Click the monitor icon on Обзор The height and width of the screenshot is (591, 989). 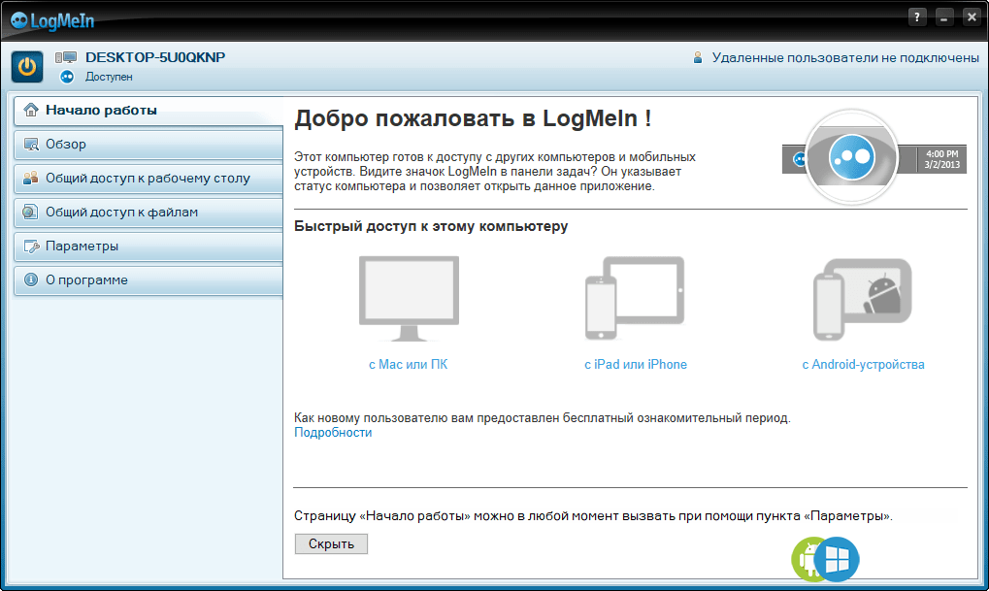coord(31,144)
